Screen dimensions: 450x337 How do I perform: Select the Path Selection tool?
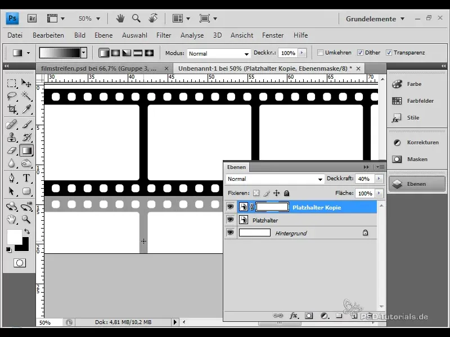click(x=11, y=191)
